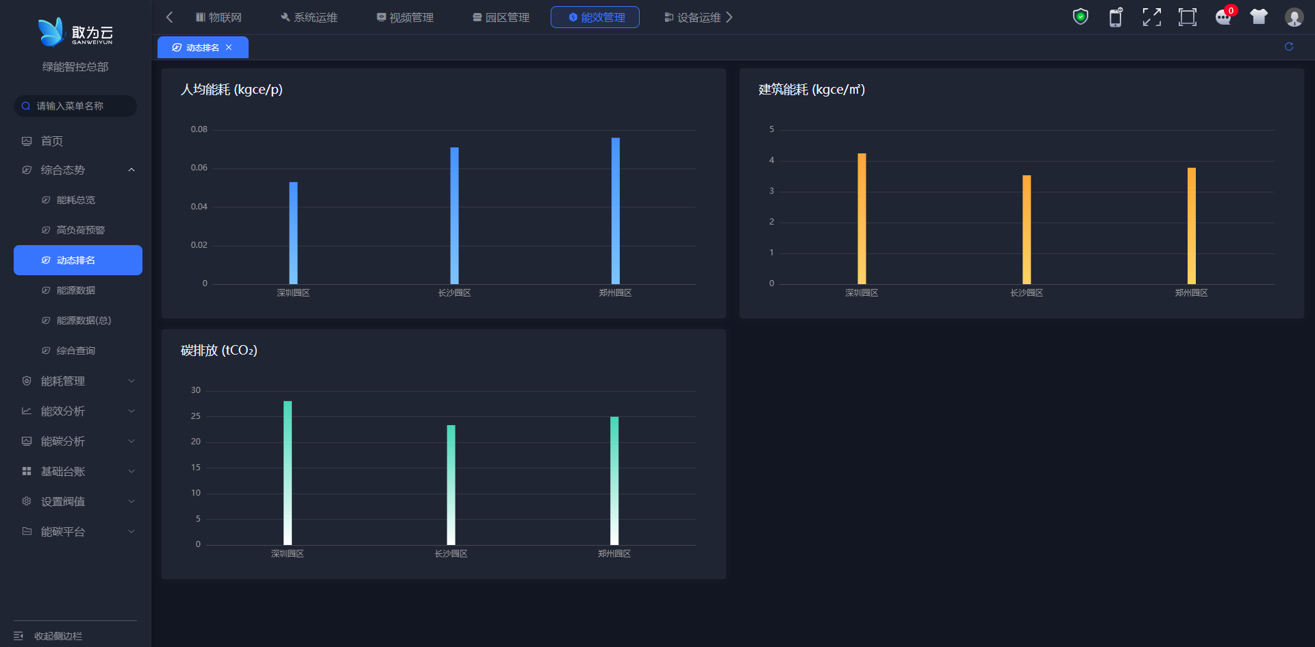The height and width of the screenshot is (647, 1315).
Task: Open the 视频管理 top menu
Action: click(x=405, y=17)
